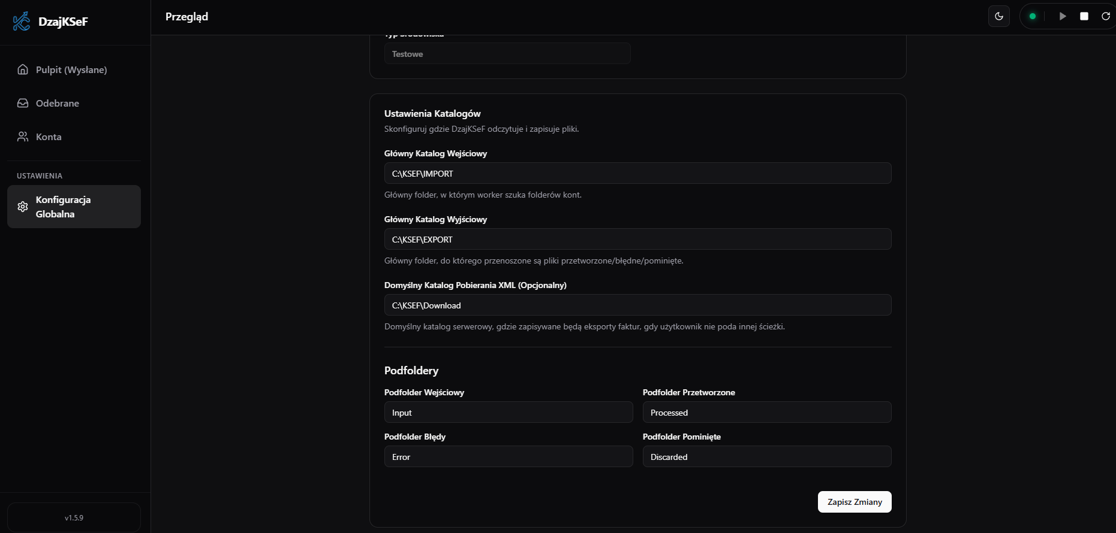Click the Główny Katalog Wyjściowy input field

pos(637,239)
